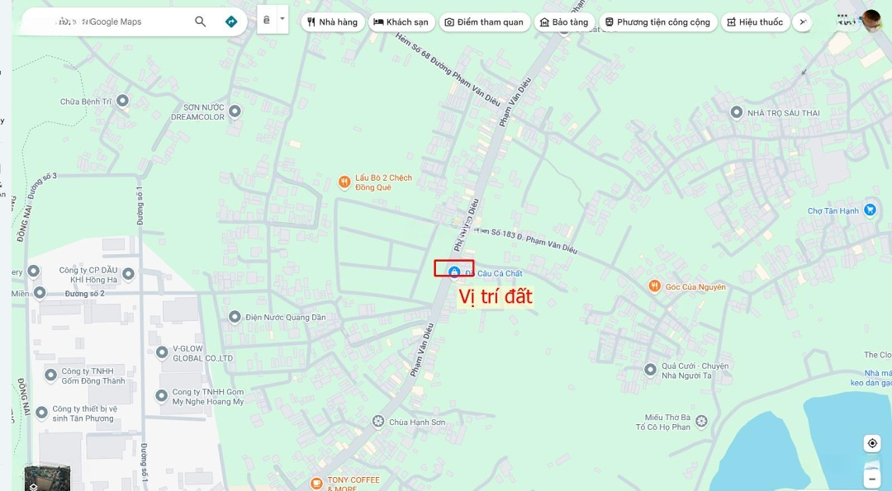892x491 pixels.
Task: Click the search magnifier icon
Action: tap(200, 21)
